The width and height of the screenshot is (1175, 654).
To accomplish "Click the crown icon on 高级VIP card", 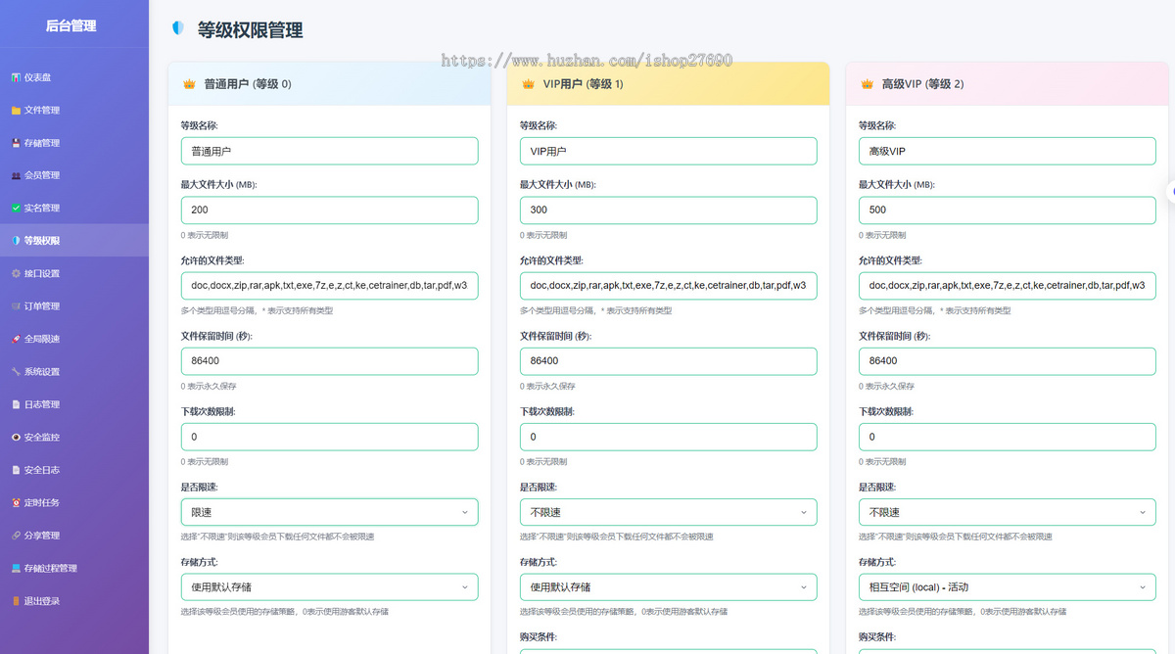I will (867, 84).
